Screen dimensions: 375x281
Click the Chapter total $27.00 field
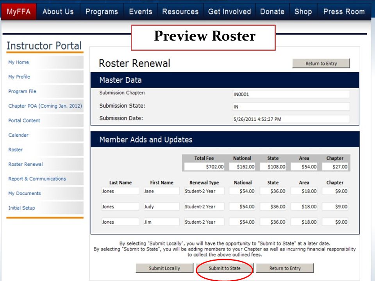click(335, 167)
